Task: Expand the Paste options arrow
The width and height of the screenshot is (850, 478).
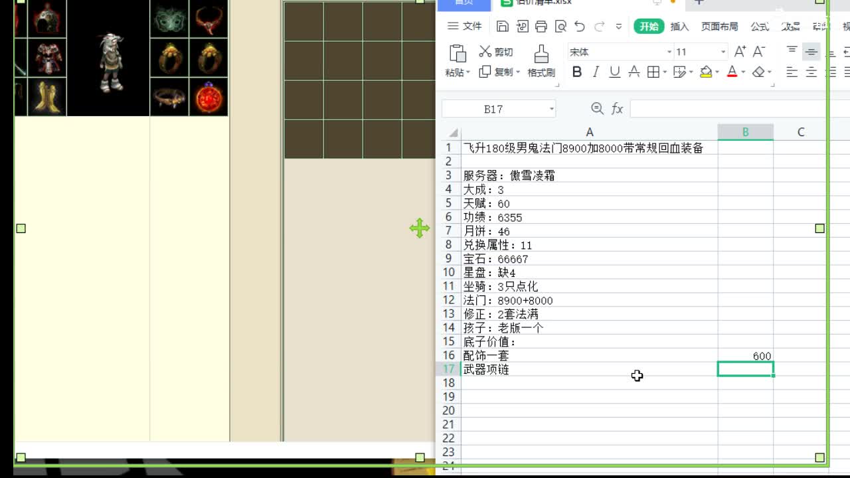Action: pos(468,72)
